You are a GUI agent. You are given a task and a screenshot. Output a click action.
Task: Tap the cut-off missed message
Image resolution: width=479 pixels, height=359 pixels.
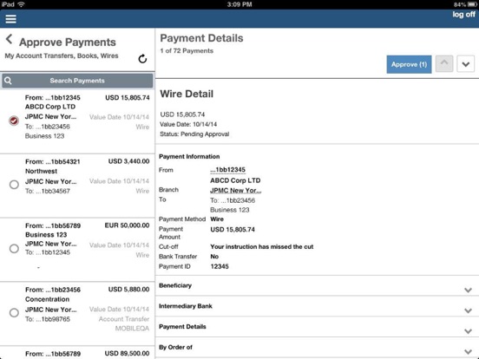(262, 246)
